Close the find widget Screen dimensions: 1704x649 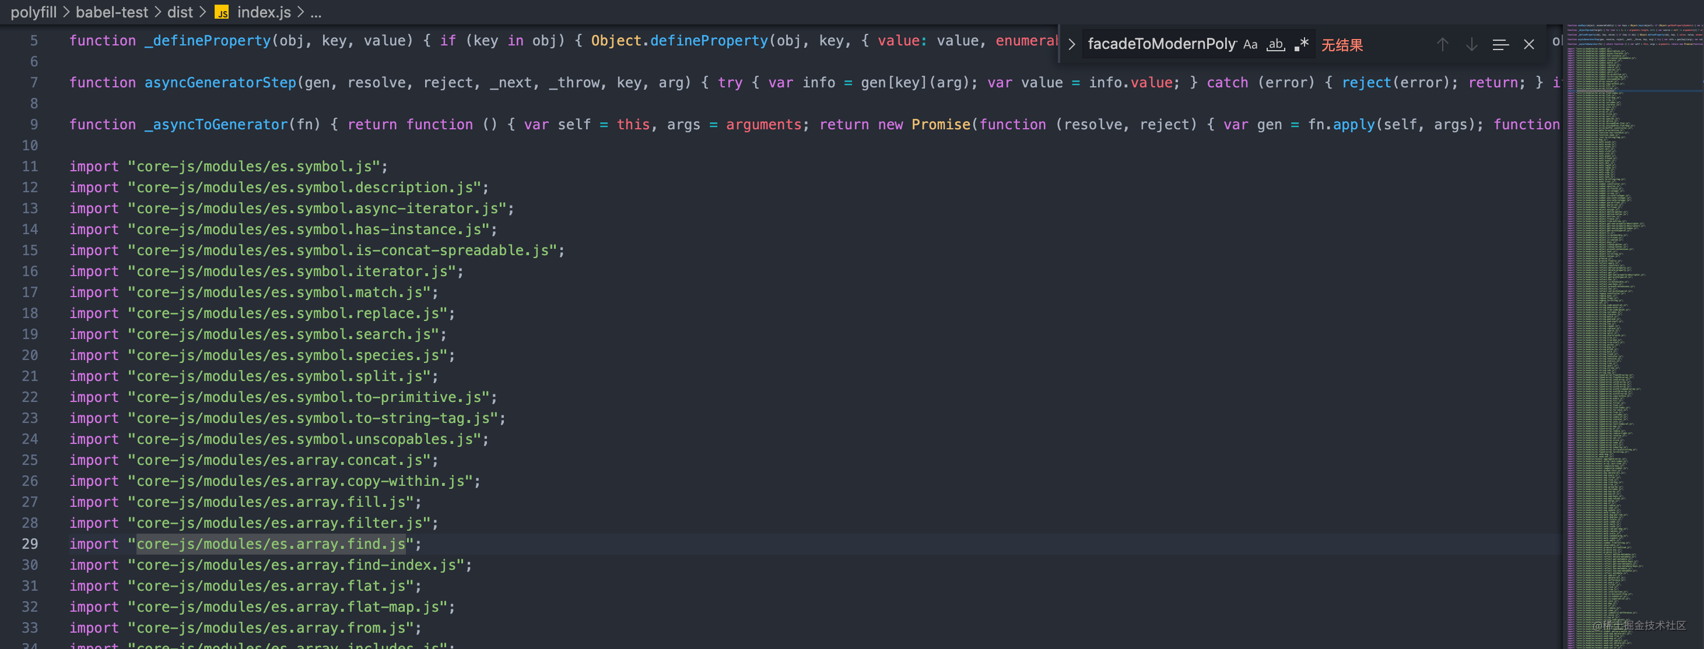pos(1528,45)
